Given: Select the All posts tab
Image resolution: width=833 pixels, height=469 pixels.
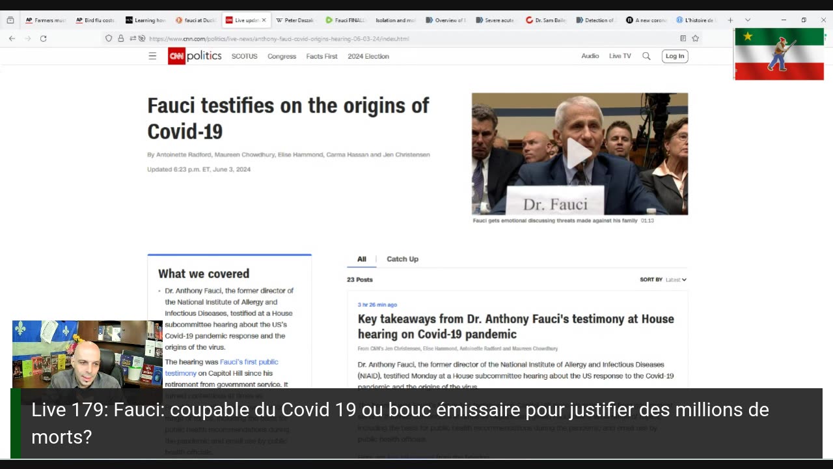Looking at the screenshot, I should tap(362, 259).
